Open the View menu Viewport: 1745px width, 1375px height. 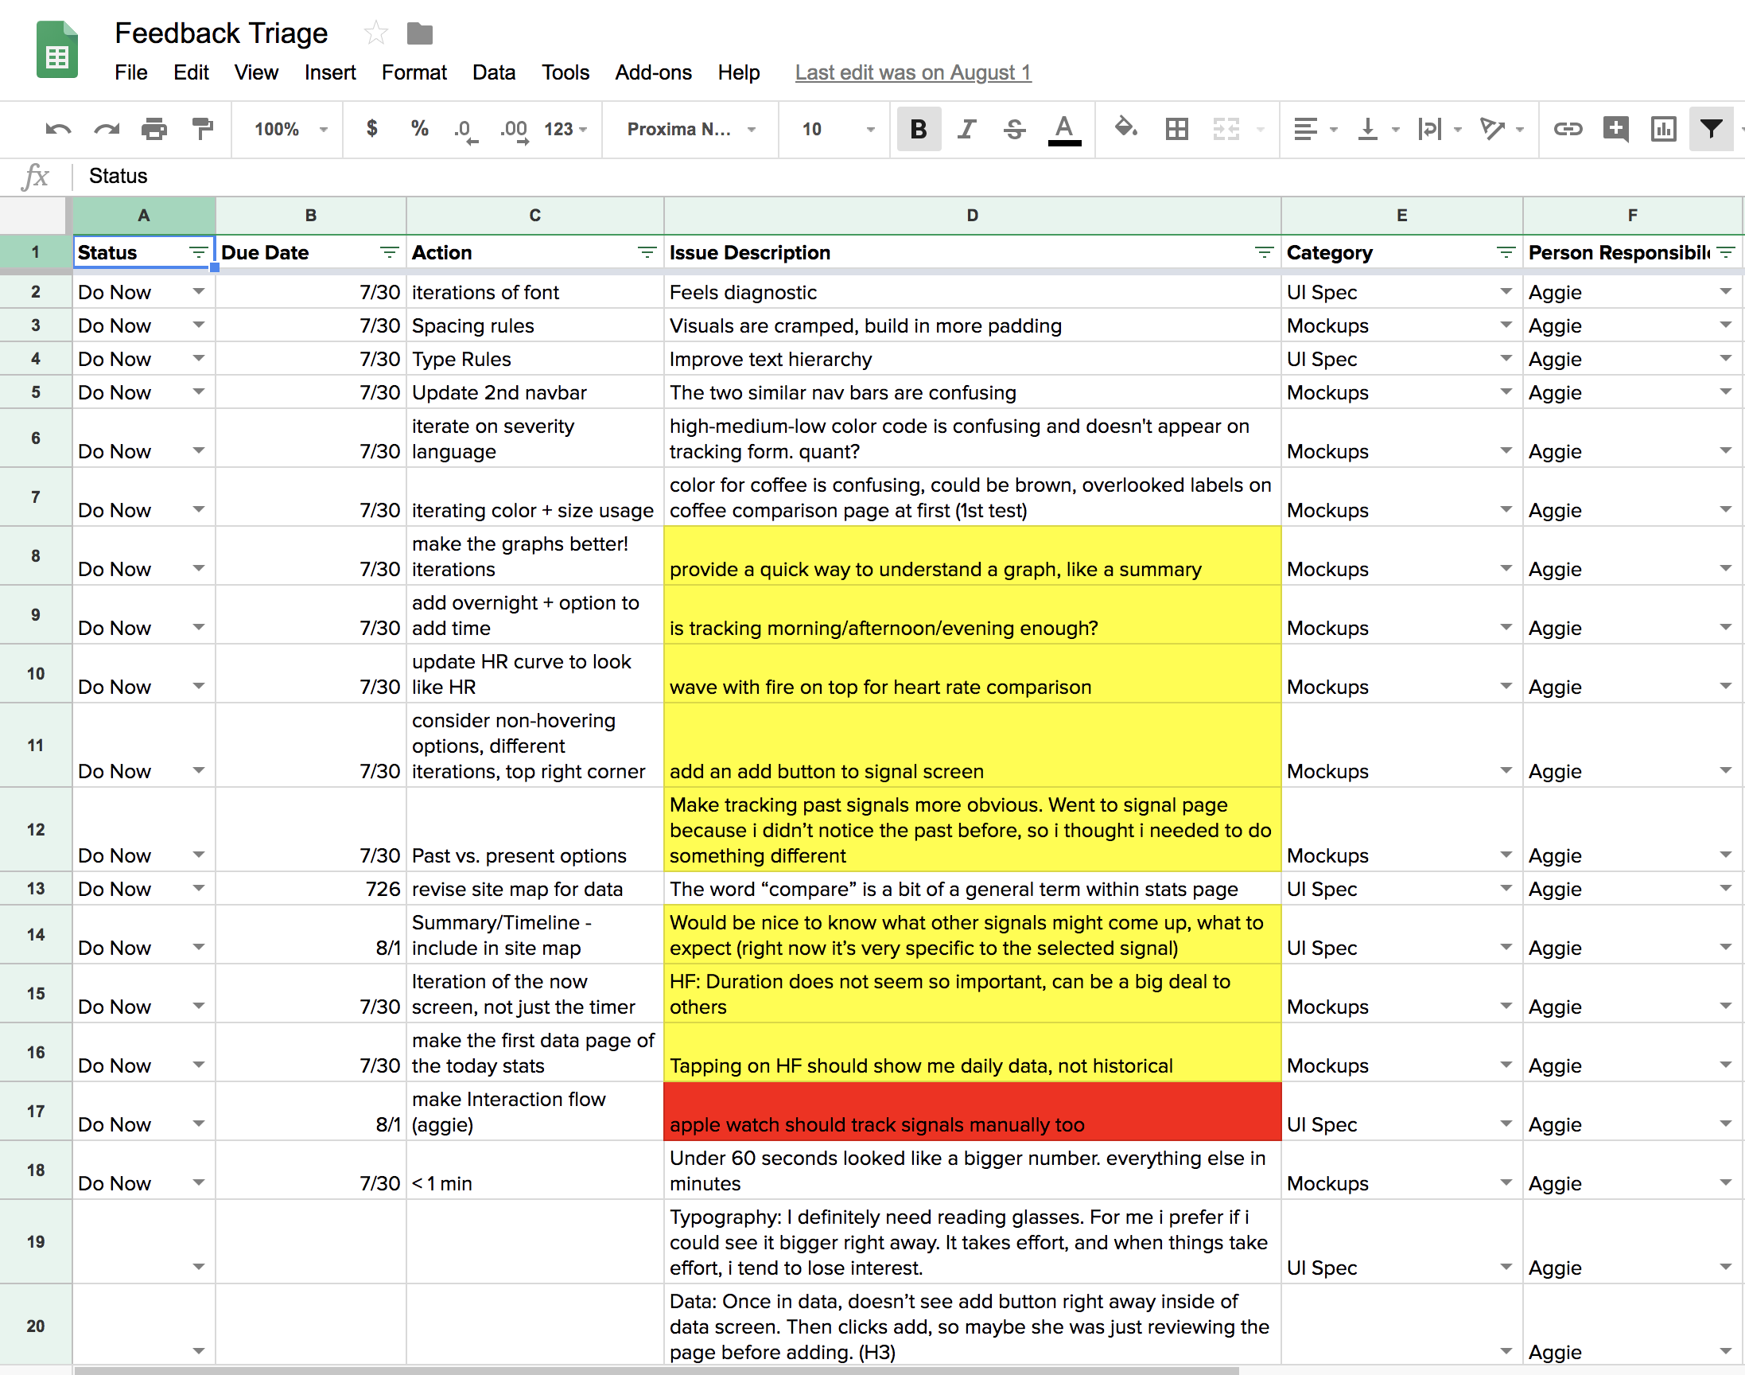(256, 72)
